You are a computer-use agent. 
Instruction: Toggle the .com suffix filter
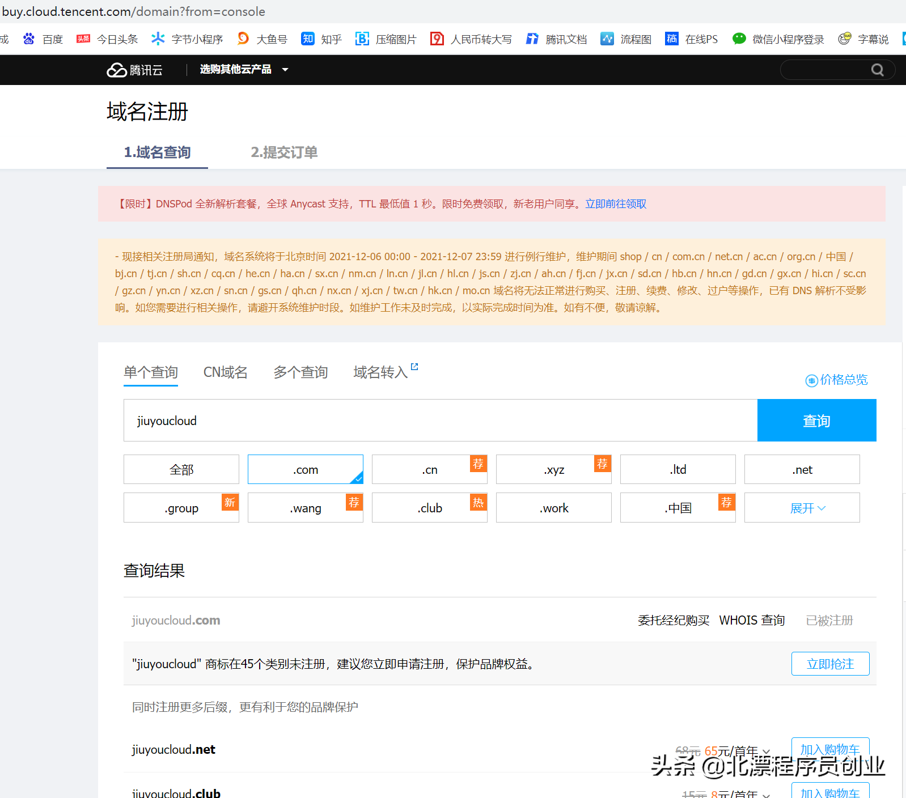point(306,469)
